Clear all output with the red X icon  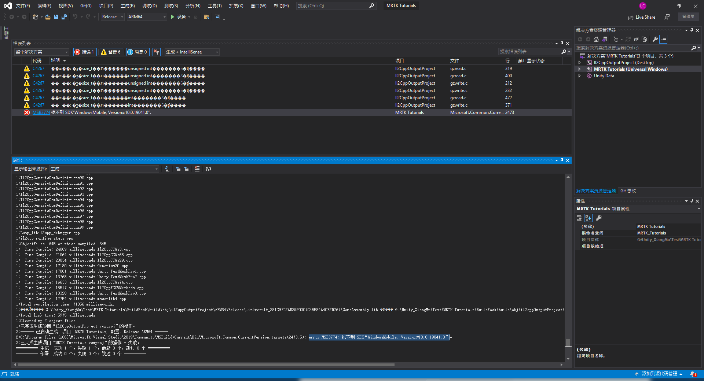tap(197, 169)
